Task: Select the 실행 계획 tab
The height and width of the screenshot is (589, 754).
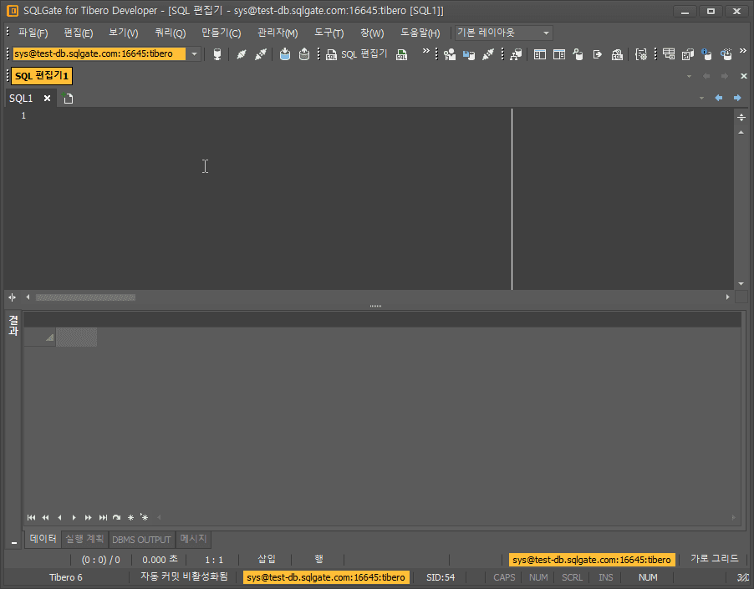Action: 84,539
